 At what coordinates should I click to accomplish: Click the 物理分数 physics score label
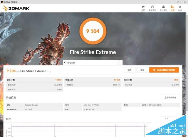pos(69,80)
